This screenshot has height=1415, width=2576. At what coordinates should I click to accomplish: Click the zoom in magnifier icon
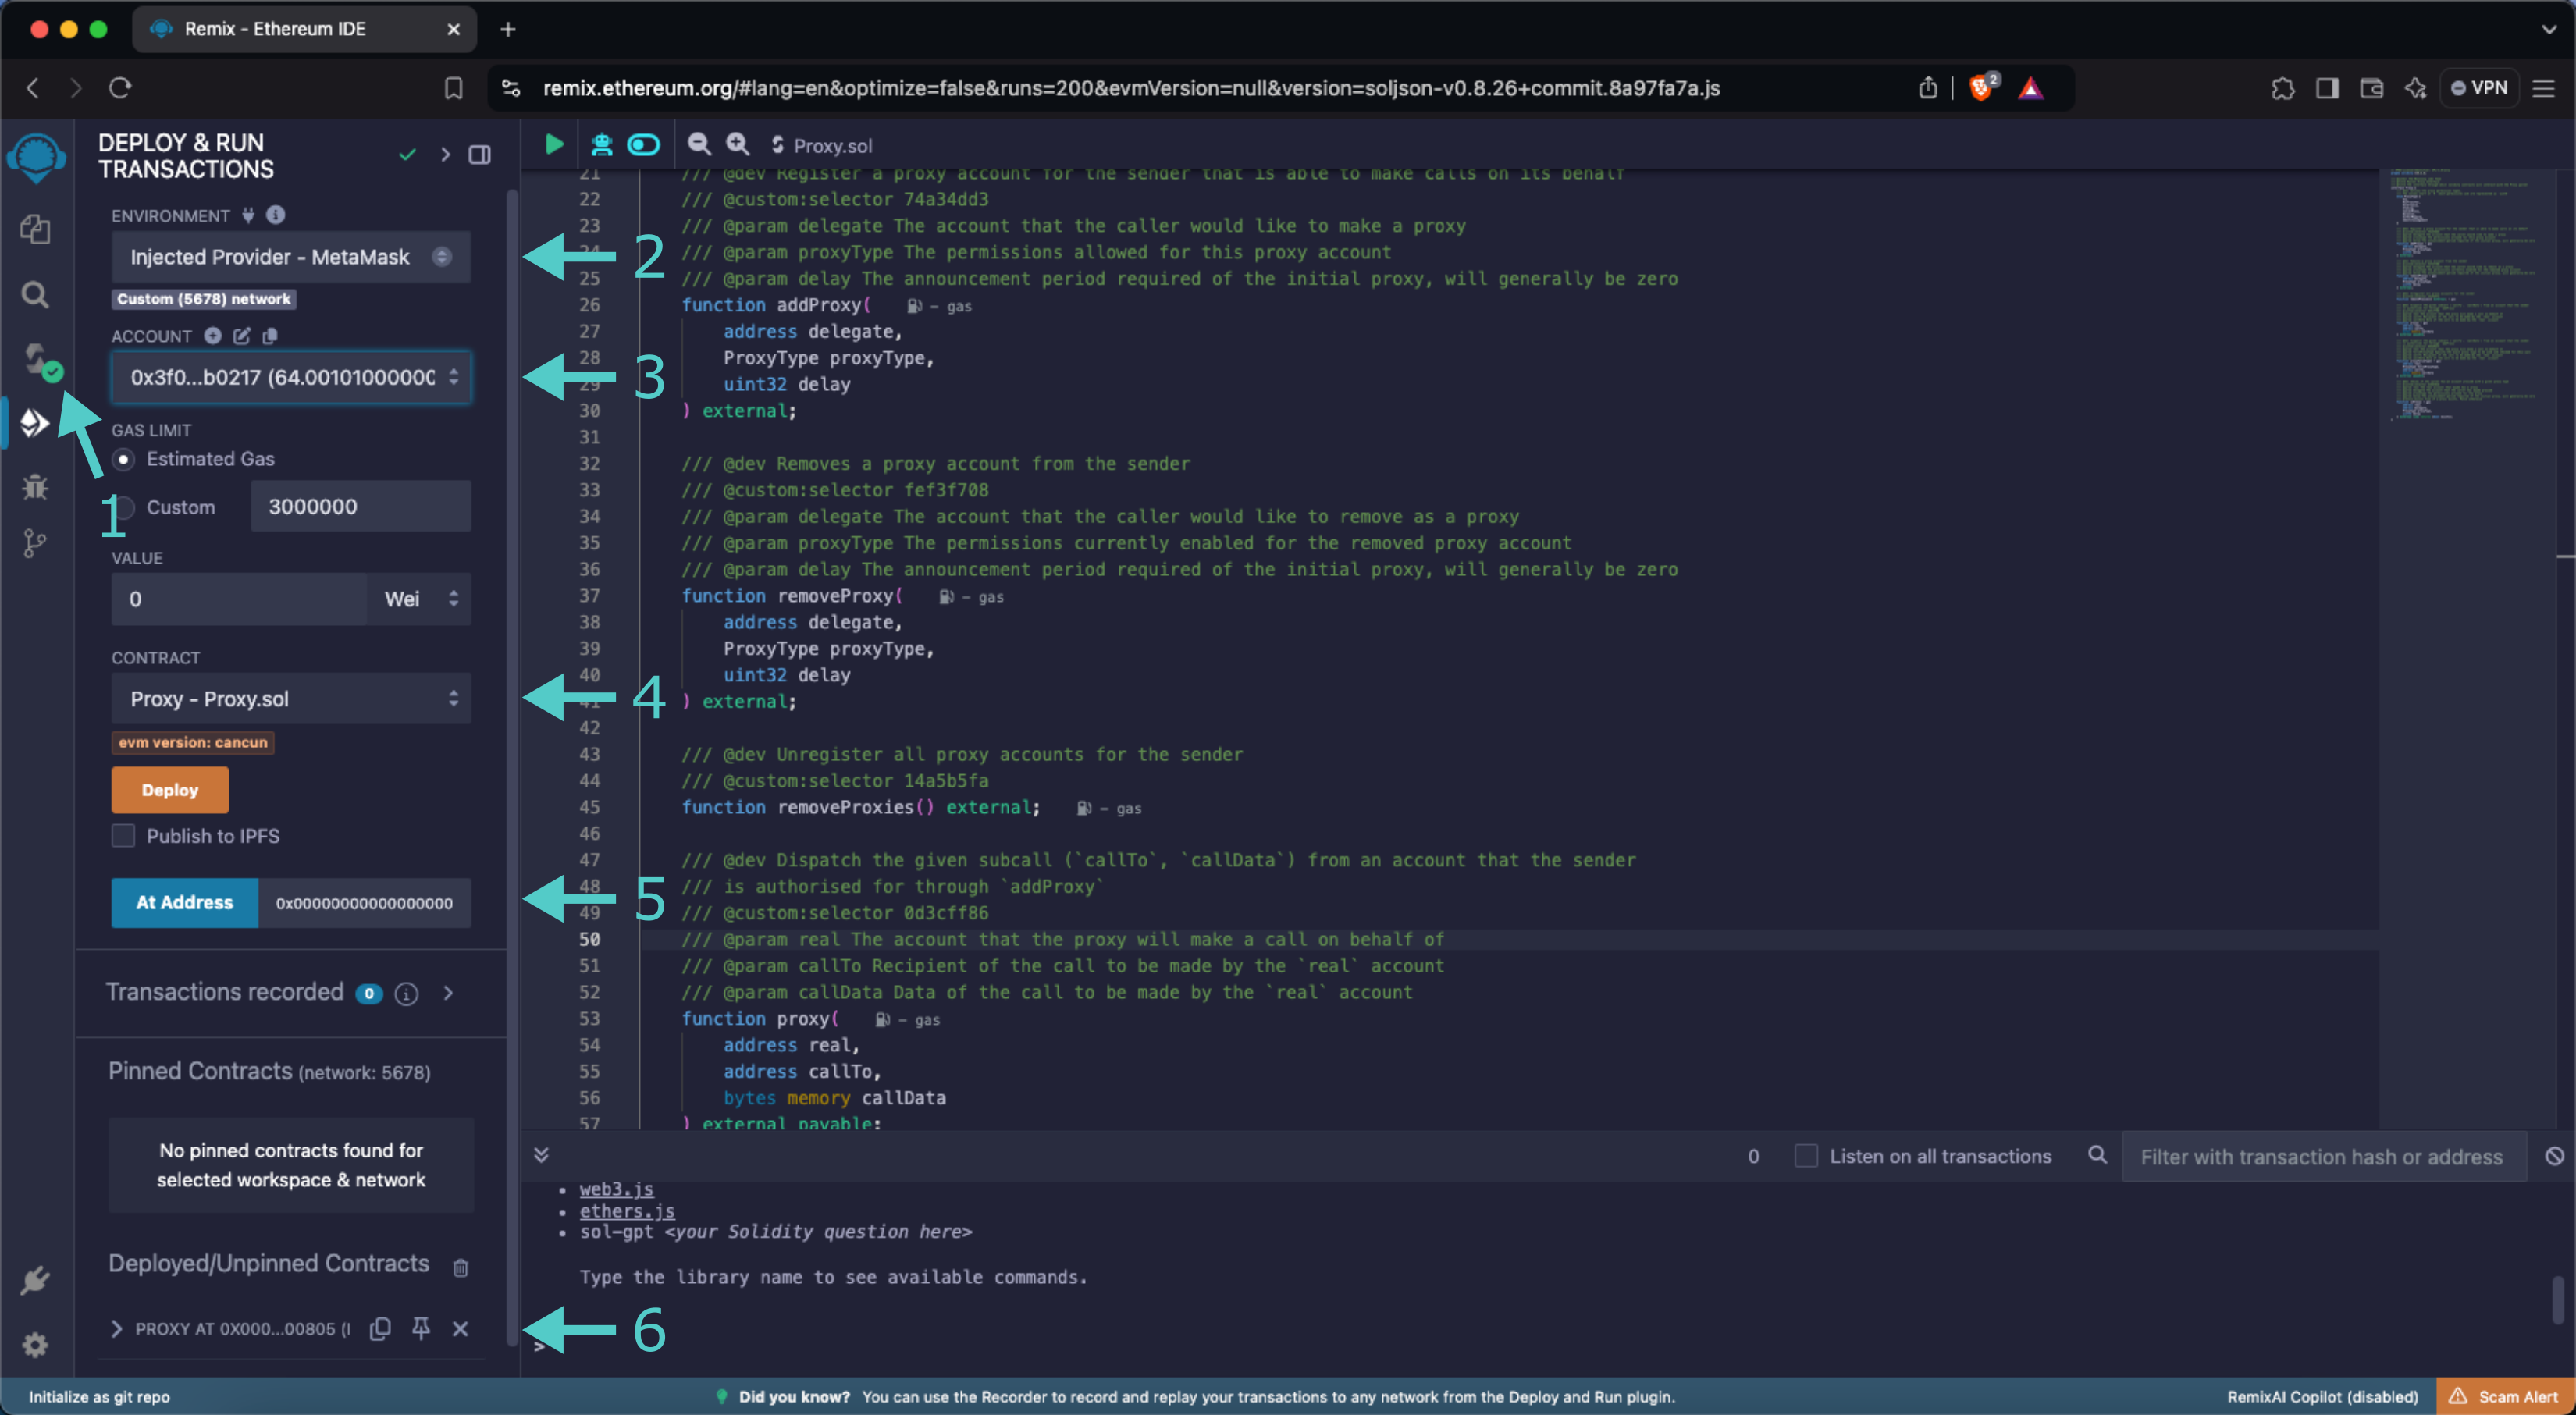pos(738,145)
